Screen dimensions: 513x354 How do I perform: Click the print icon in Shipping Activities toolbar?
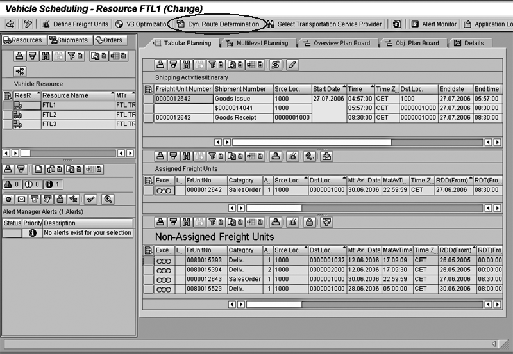coord(162,64)
